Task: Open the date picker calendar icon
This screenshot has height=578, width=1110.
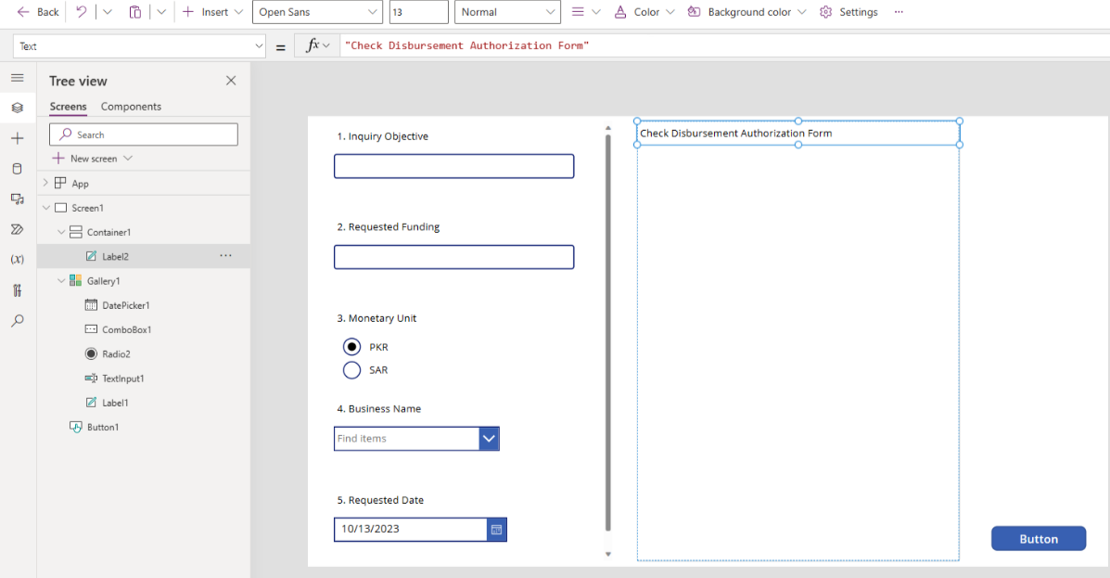Action: click(x=497, y=529)
